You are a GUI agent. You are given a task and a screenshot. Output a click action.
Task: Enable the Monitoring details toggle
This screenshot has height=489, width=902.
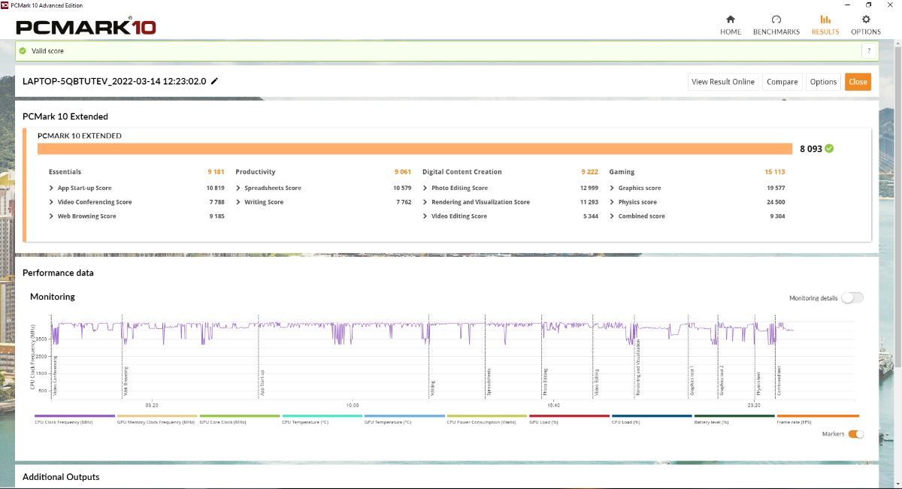(x=852, y=298)
